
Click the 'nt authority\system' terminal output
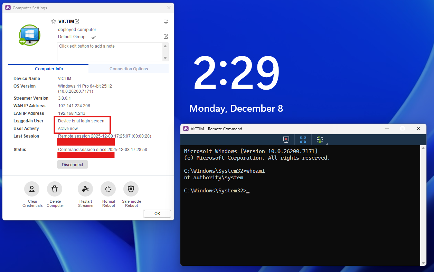pos(214,178)
